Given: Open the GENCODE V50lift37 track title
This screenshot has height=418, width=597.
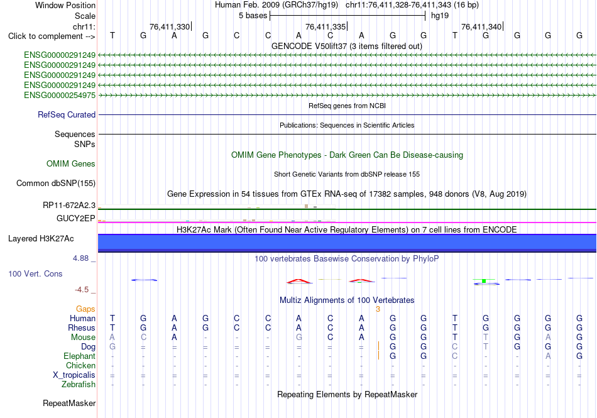Looking at the screenshot, I should coord(346,46).
